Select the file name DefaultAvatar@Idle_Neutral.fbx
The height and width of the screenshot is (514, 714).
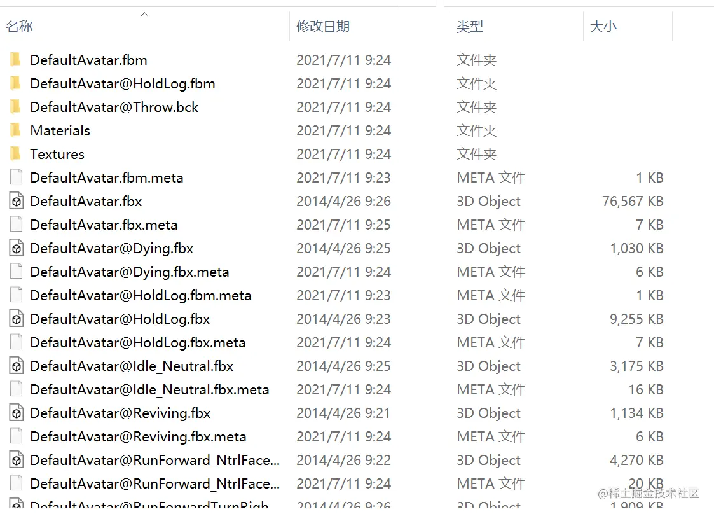[132, 366]
